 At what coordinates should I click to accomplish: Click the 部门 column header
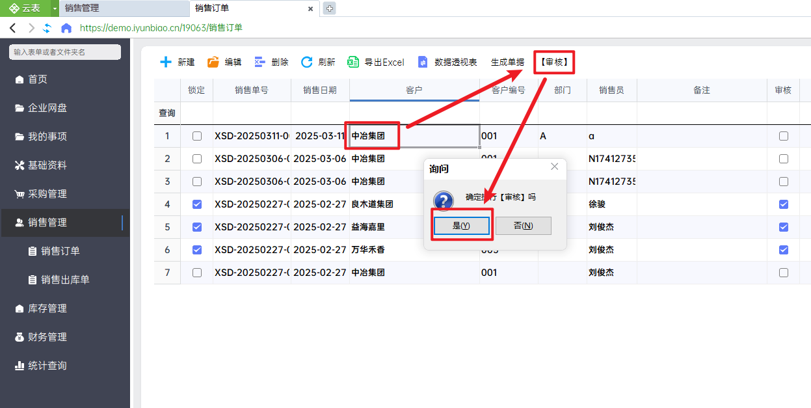coord(563,90)
